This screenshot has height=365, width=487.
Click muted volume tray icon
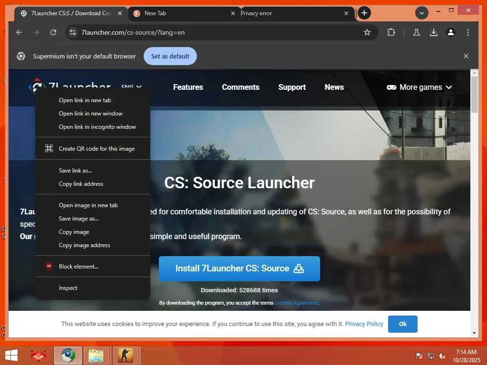[x=442, y=355]
